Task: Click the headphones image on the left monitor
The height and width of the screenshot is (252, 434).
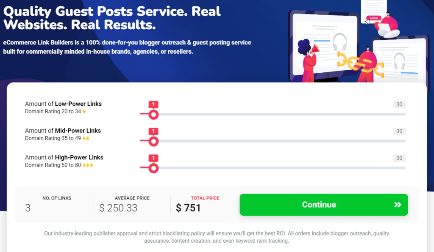Action: [339, 42]
